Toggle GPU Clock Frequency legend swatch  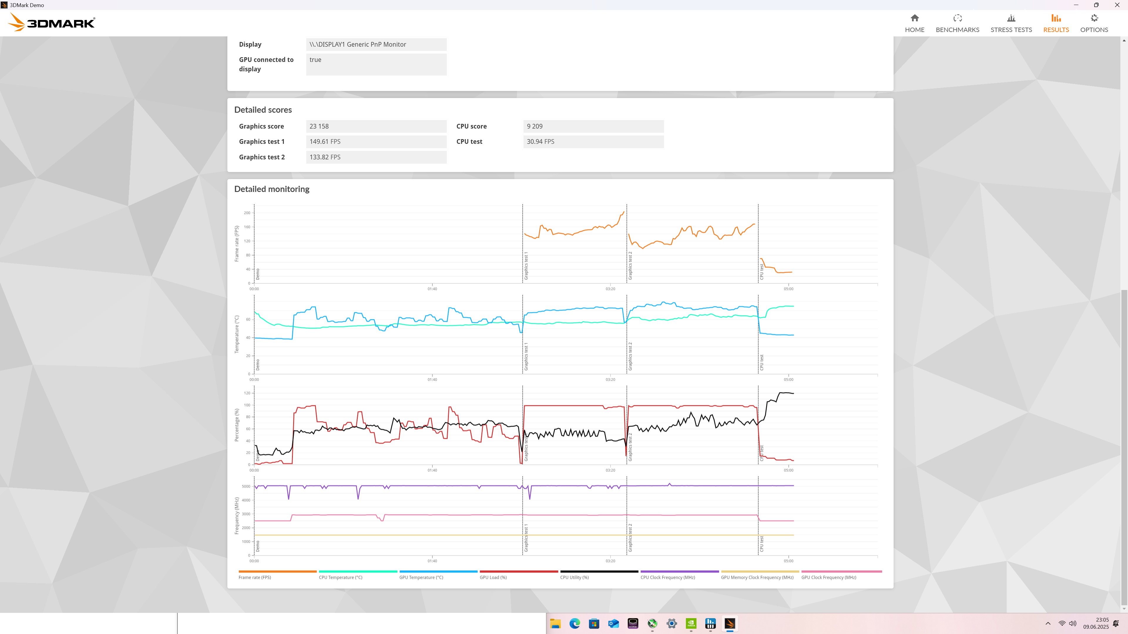tap(841, 571)
